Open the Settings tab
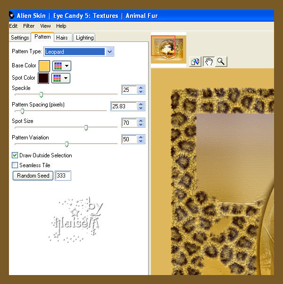The image size is (283, 284). (x=20, y=38)
